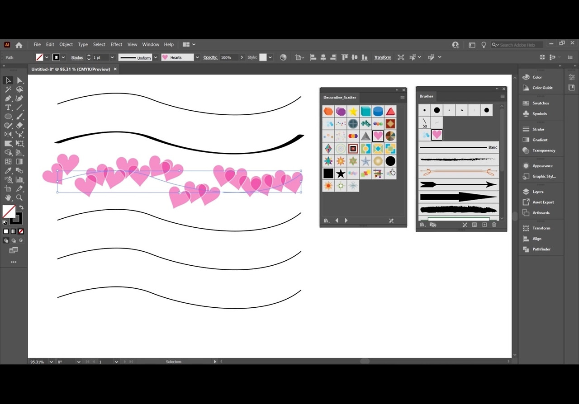Open the fill color dropdown in control bar
Image resolution: width=579 pixels, height=404 pixels.
47,57
